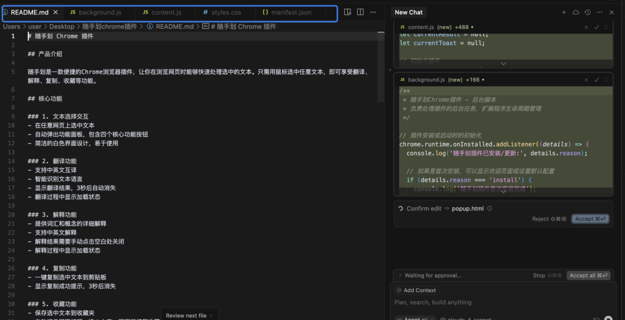Viewport: 625px width, 320px height.
Task: Expand the background.js code block chevron
Action: tap(503, 190)
